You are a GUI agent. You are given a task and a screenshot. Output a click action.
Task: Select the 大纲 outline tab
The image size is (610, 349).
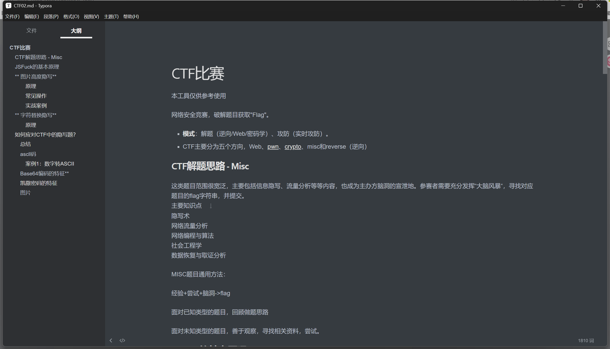coord(76,31)
